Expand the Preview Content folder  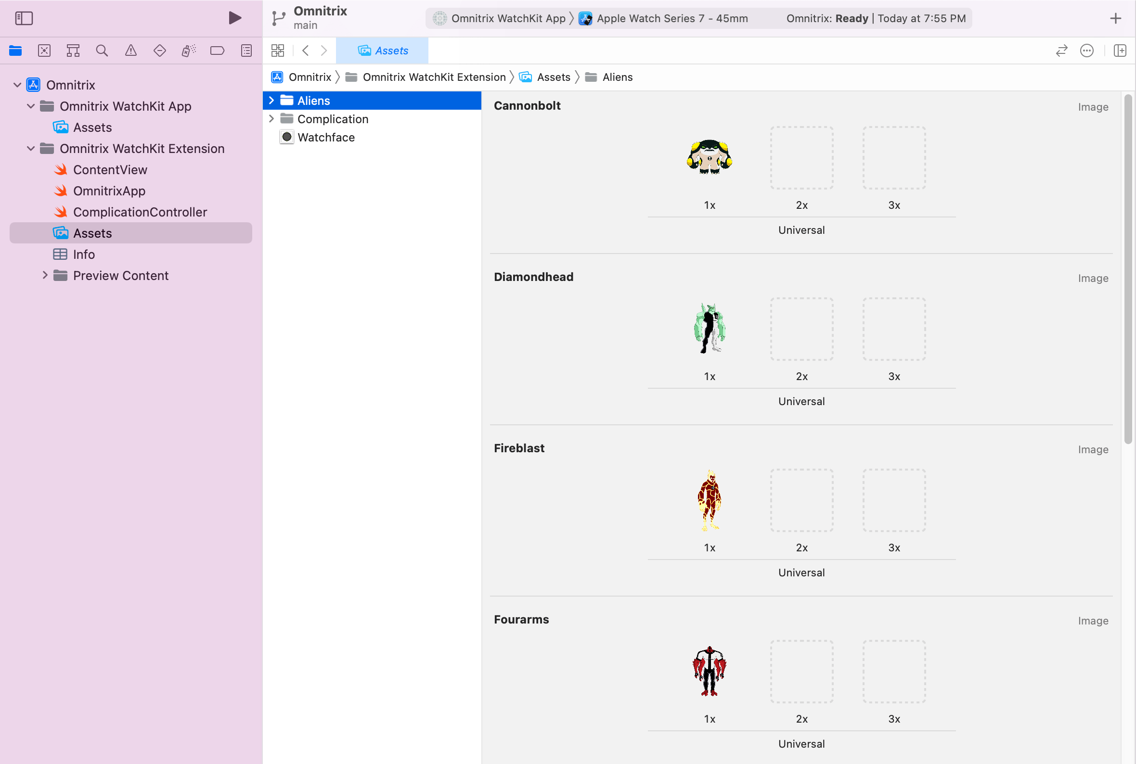[45, 275]
